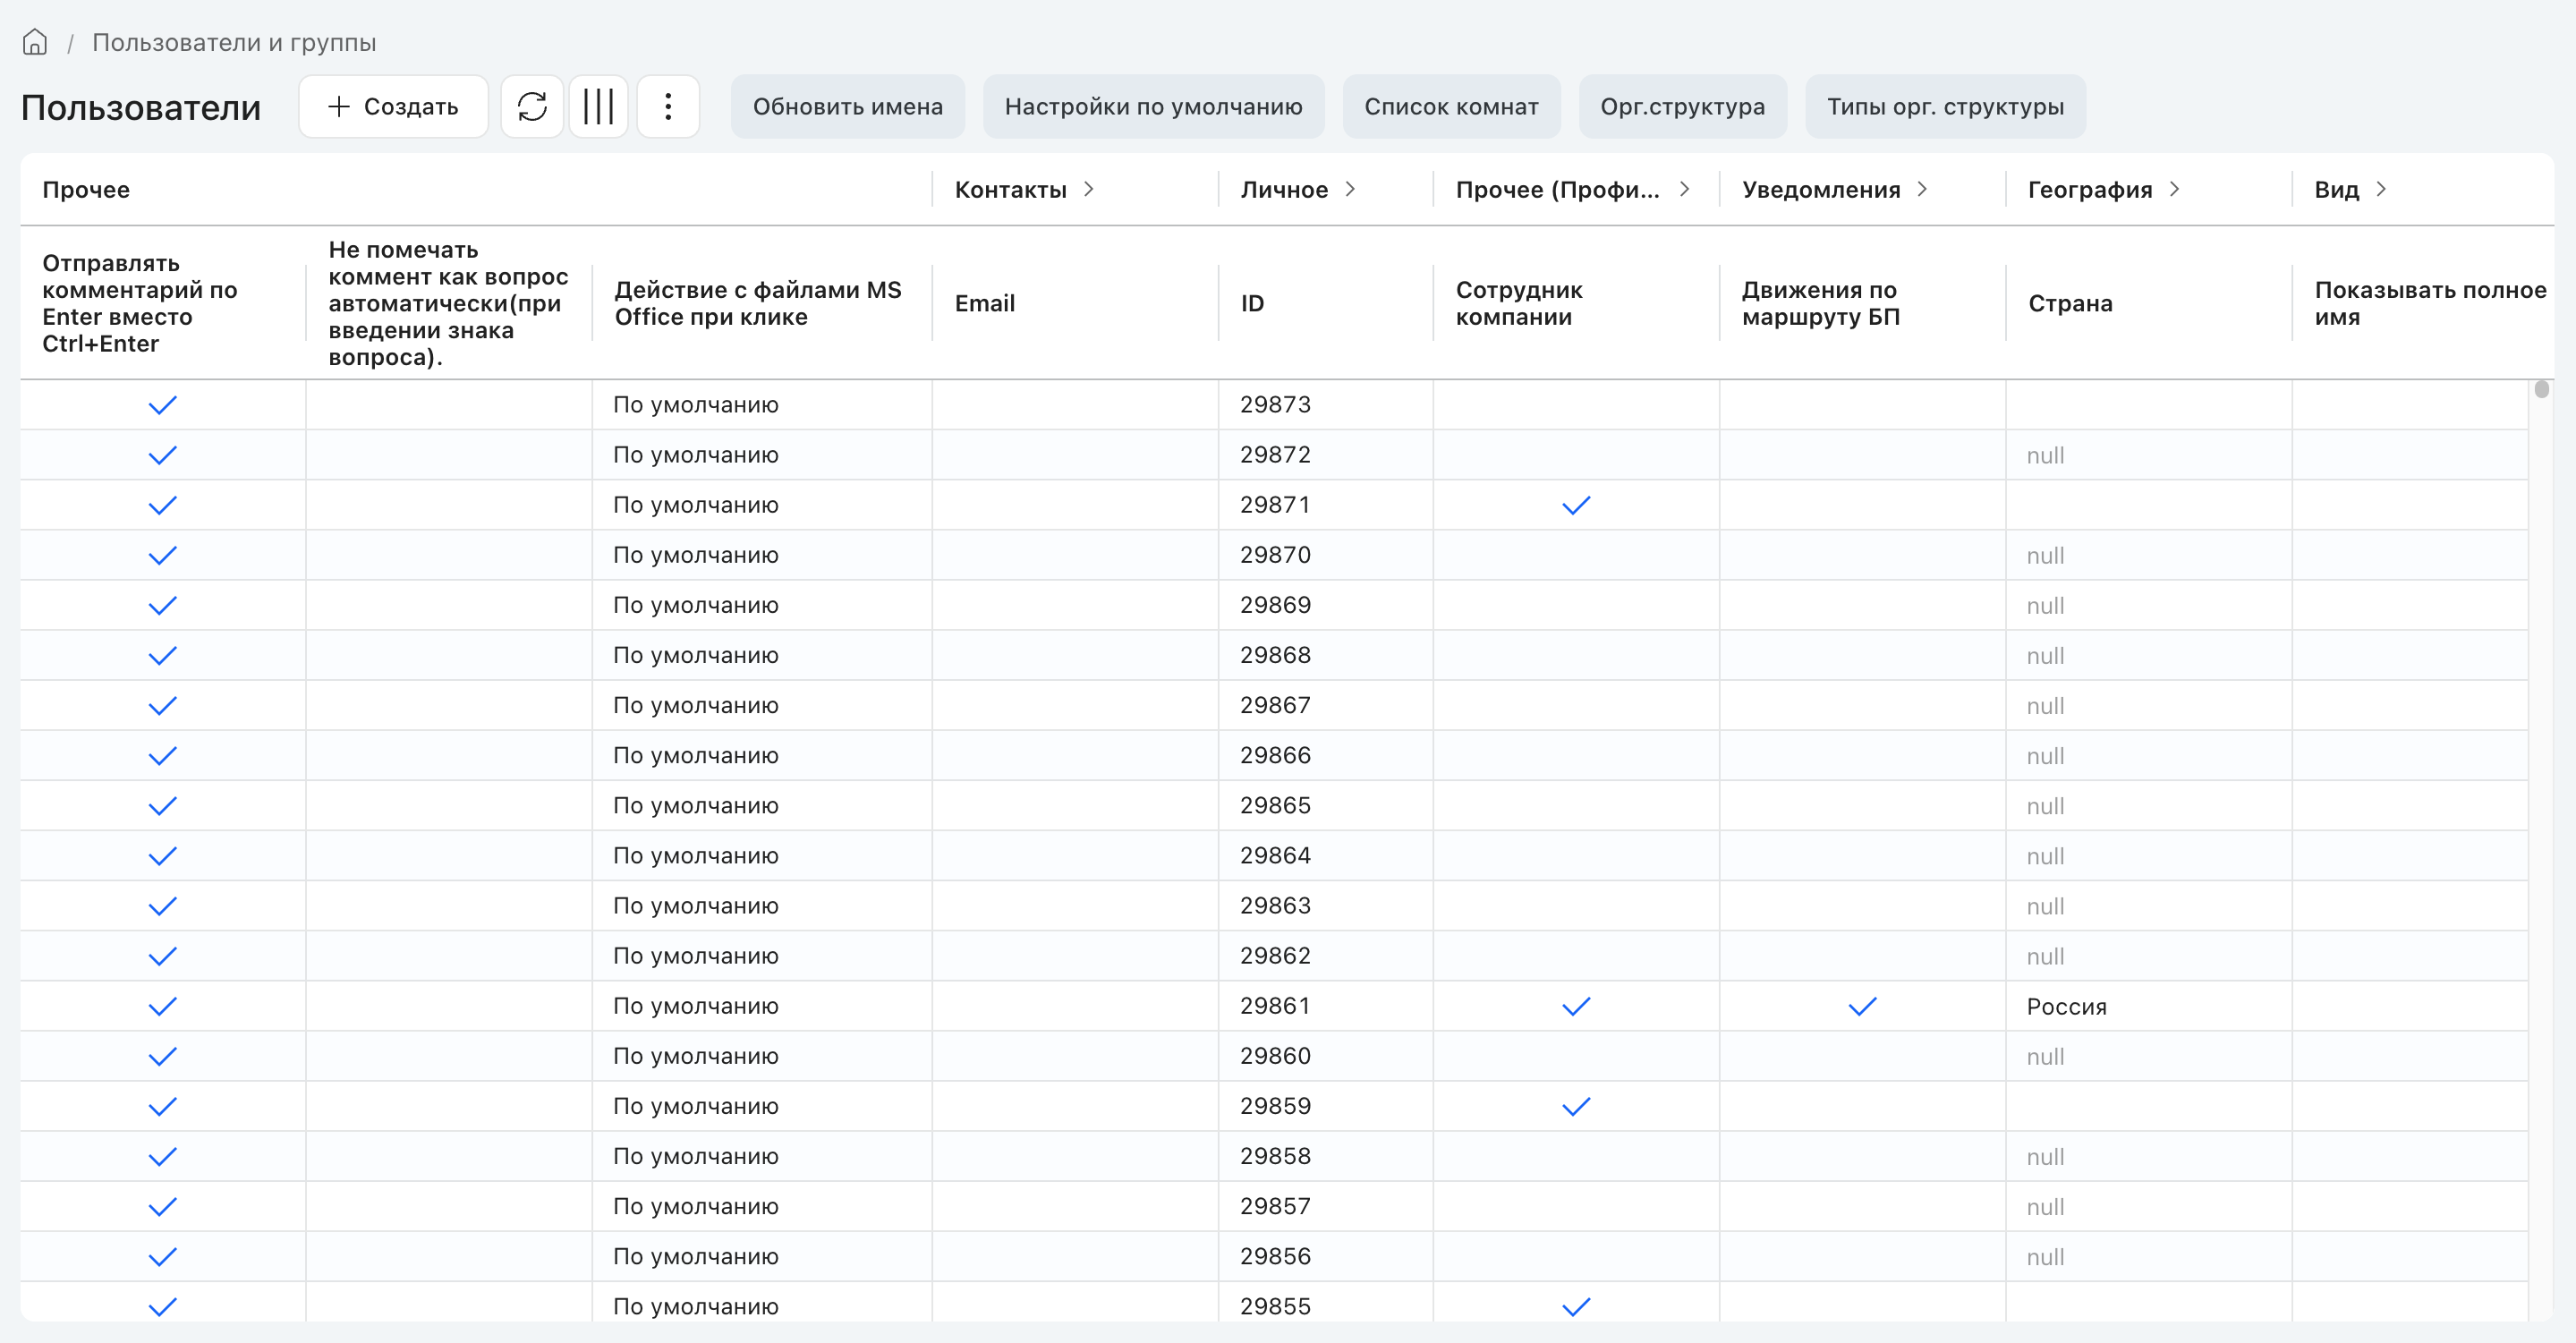Screen dimensions: 2576x1343
Task: Open Типы орг. структуры
Action: click(x=1945, y=106)
